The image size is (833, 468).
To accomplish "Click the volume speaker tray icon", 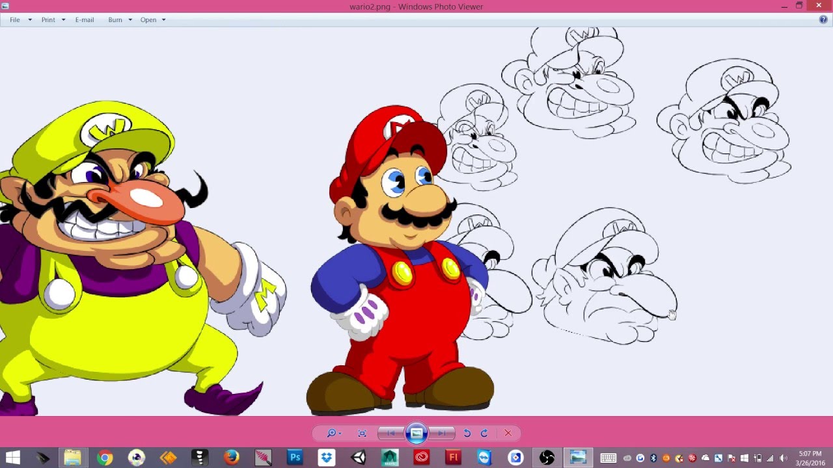I will 783,458.
